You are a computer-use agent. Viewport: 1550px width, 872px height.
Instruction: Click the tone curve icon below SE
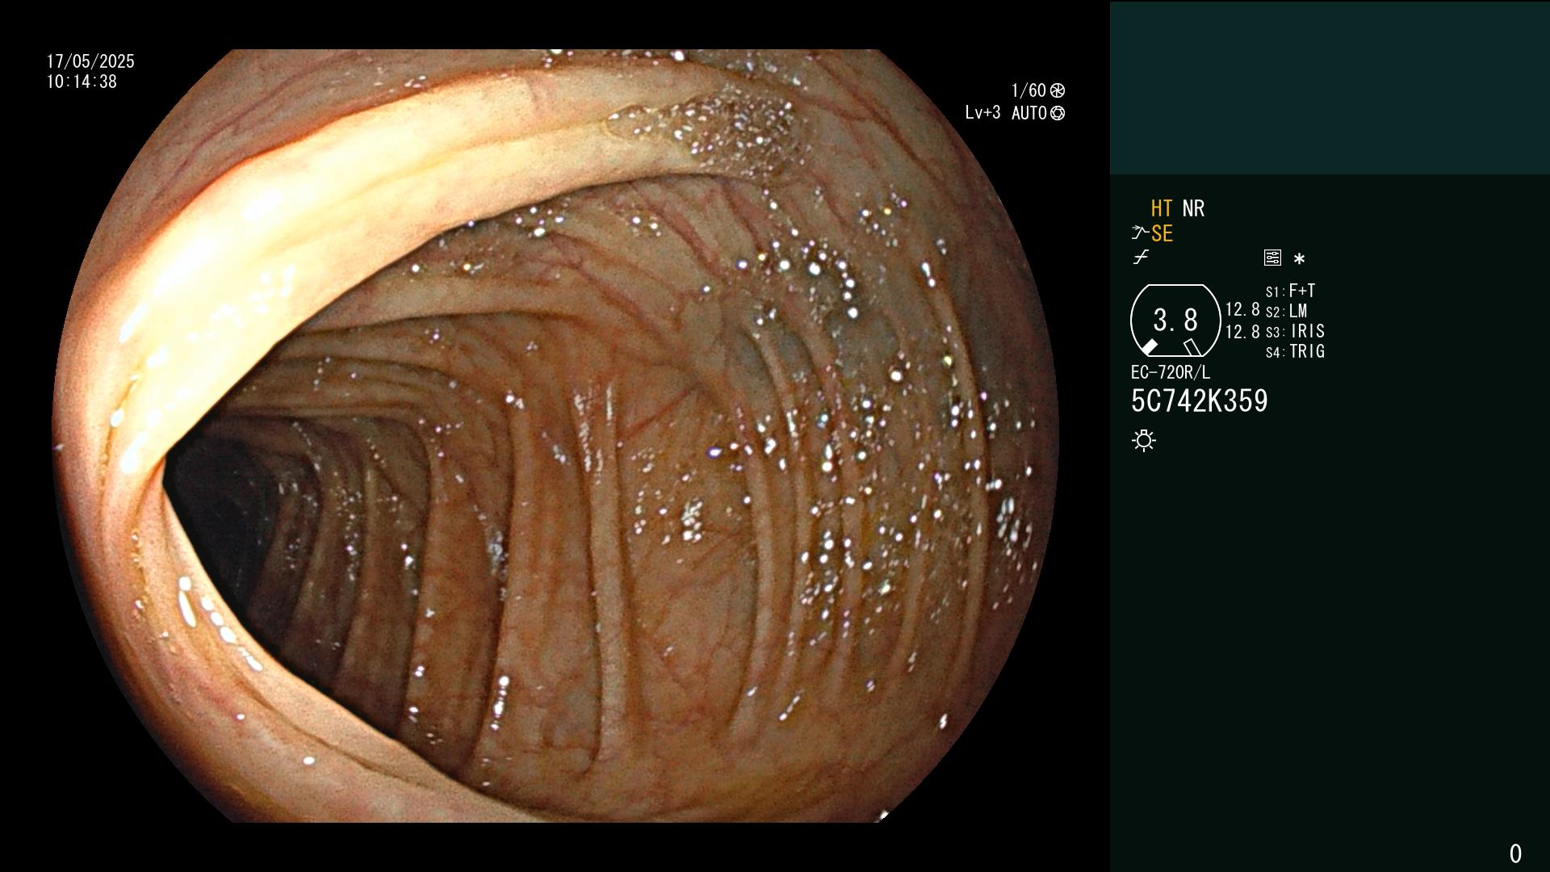[x=1141, y=258]
